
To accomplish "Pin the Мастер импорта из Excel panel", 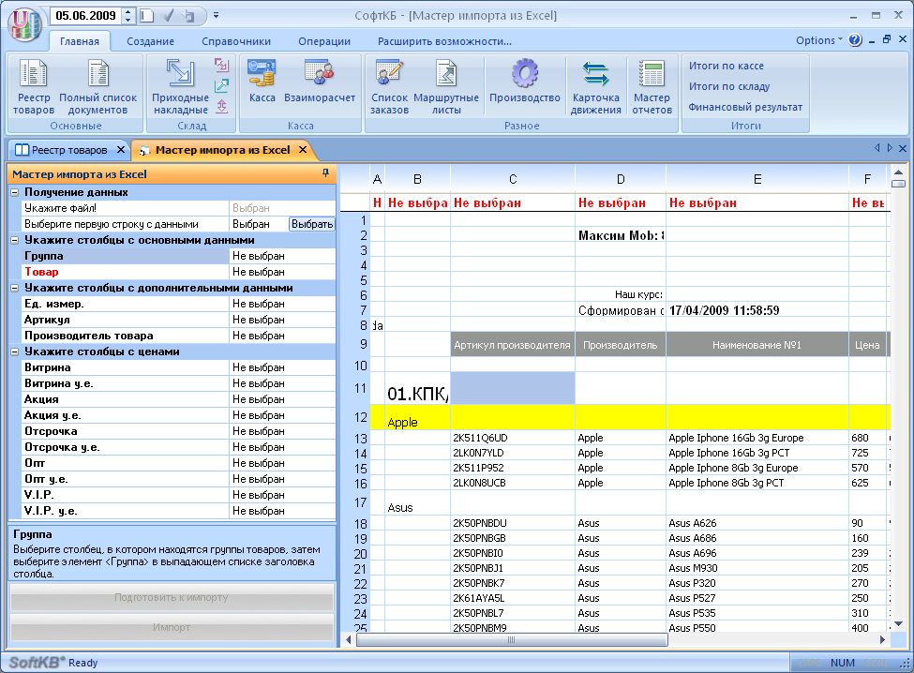I will [x=325, y=173].
